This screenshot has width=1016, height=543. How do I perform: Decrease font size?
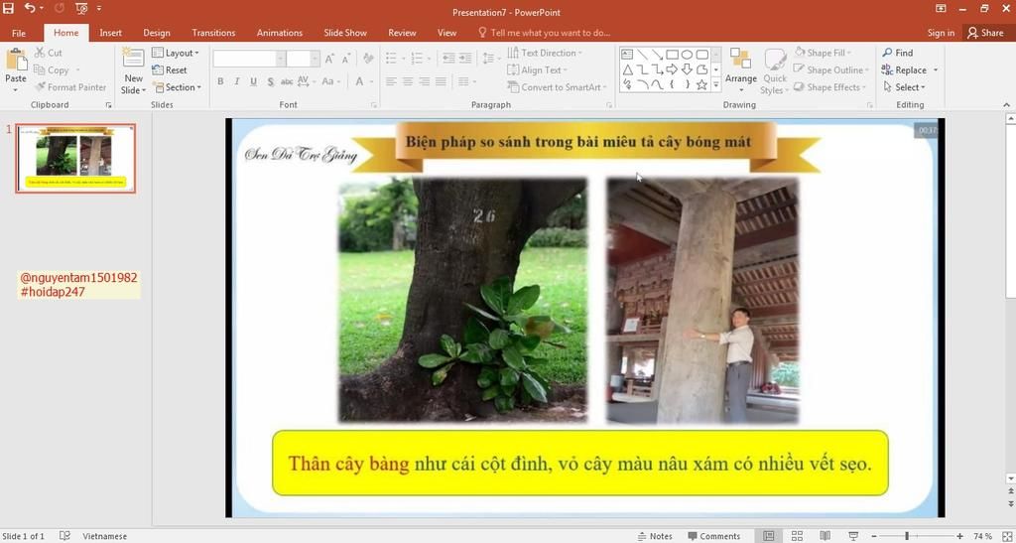[x=346, y=59]
